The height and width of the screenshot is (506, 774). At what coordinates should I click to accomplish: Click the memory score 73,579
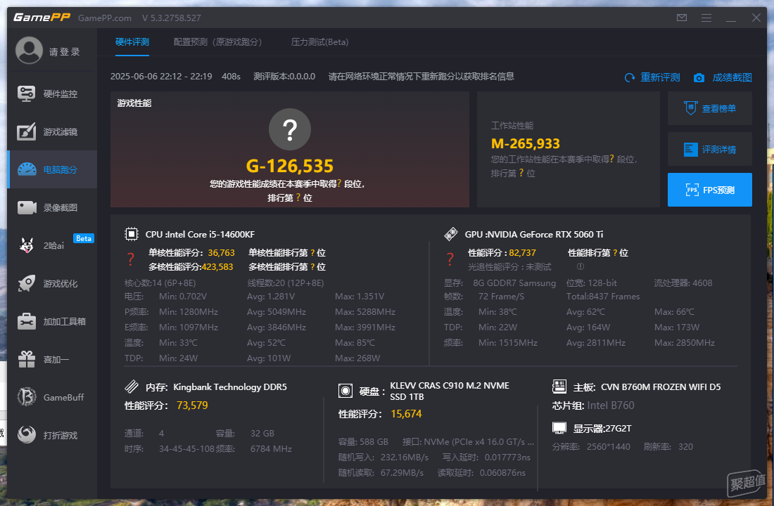pos(192,406)
